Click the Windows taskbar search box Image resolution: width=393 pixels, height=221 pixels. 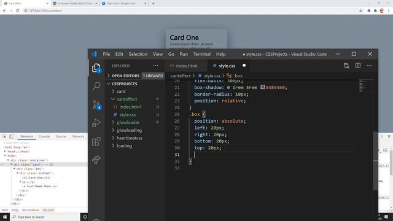click(x=45, y=217)
